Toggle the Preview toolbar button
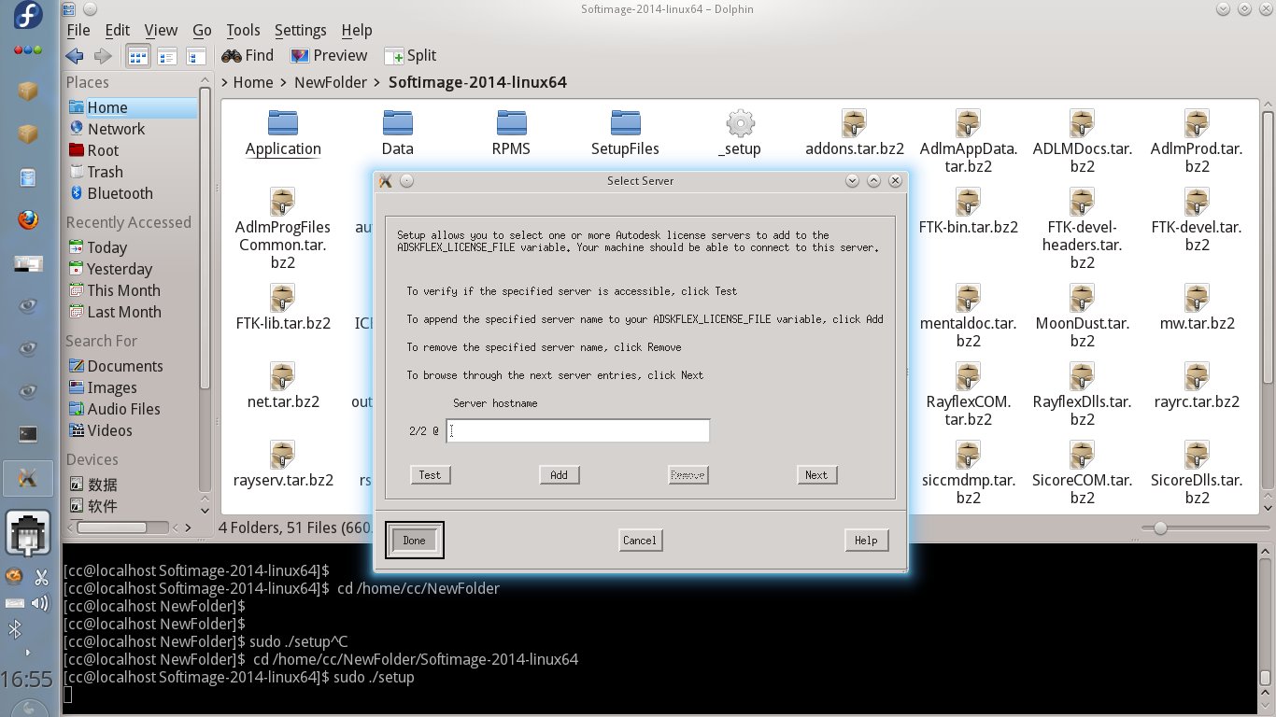 [329, 56]
